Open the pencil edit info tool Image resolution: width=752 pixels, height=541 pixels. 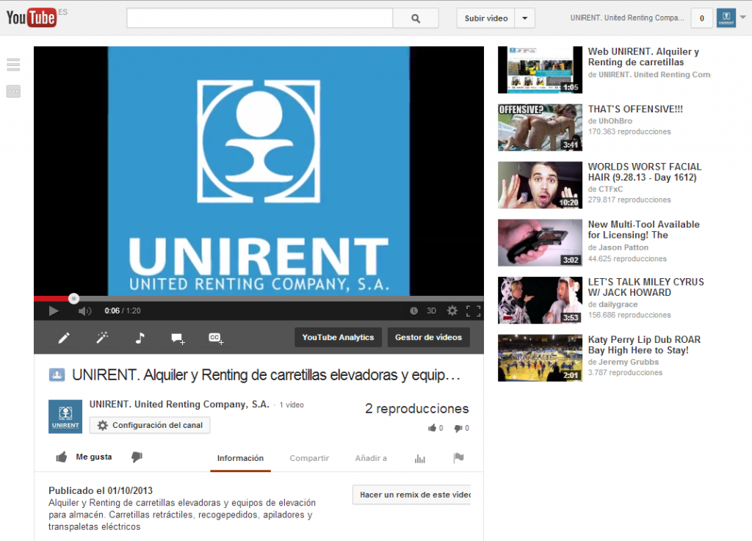click(x=64, y=338)
